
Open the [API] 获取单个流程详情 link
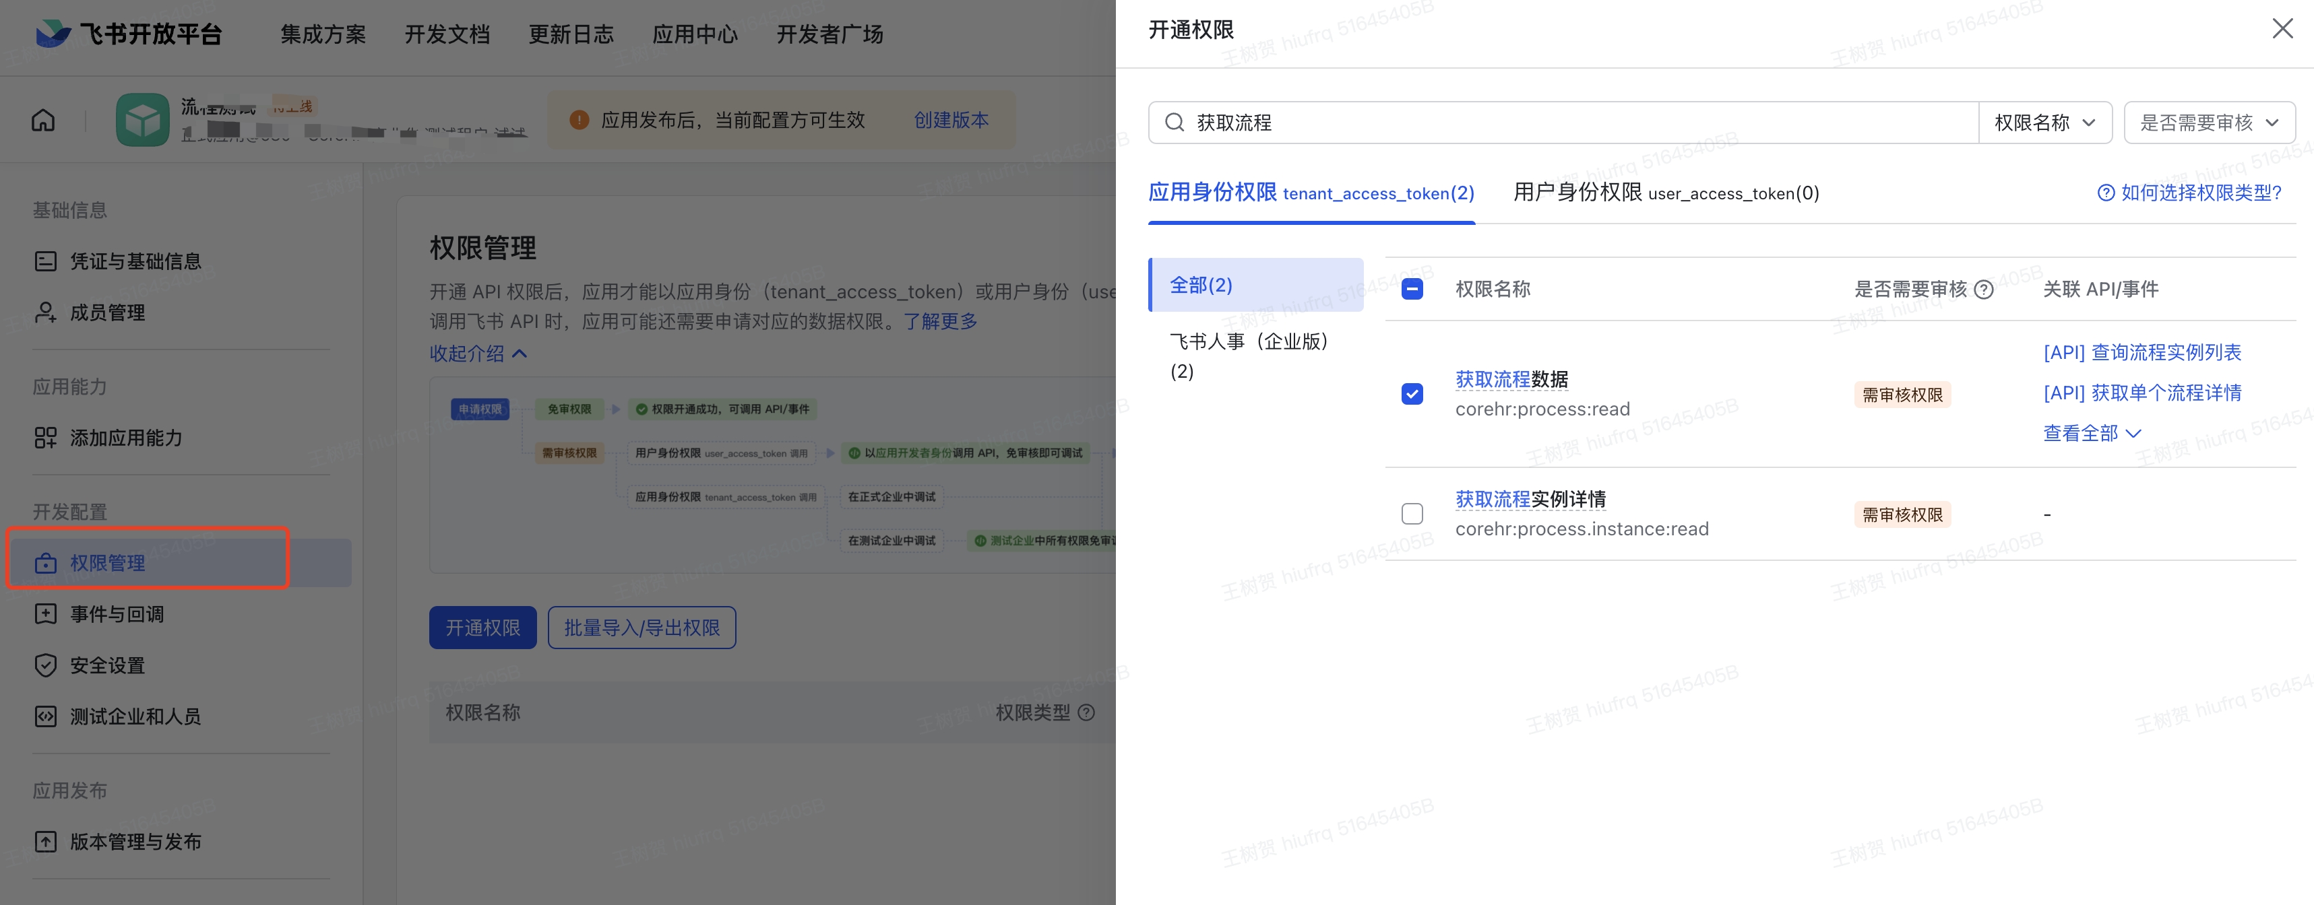coord(2142,393)
